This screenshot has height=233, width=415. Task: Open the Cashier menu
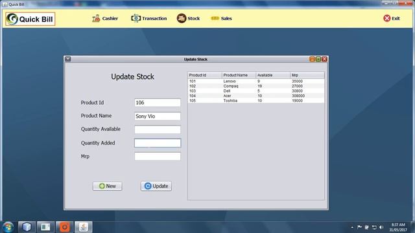point(105,18)
